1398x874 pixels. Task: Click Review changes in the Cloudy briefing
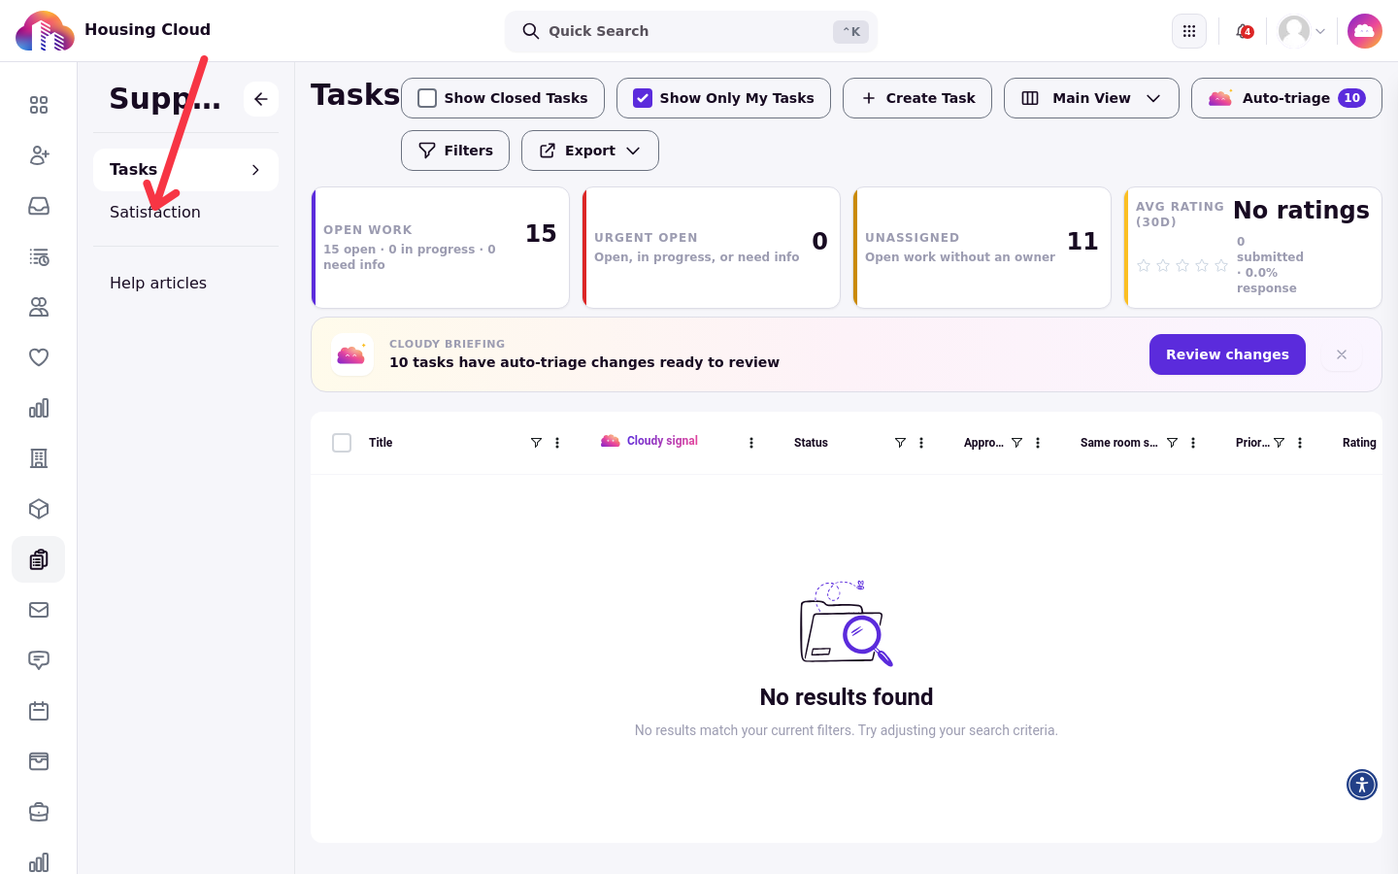point(1227,354)
